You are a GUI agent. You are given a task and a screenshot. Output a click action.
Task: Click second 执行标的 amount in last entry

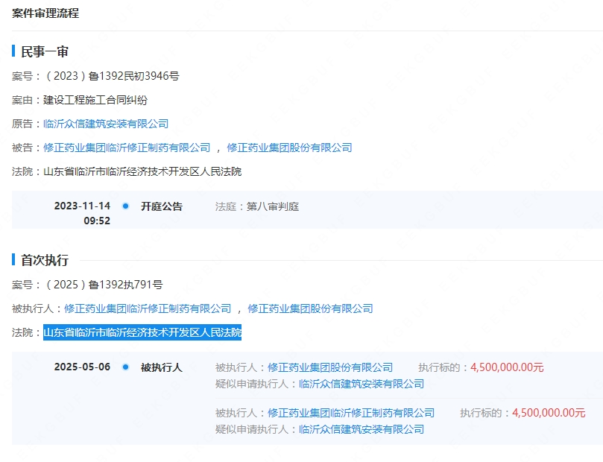pos(549,413)
